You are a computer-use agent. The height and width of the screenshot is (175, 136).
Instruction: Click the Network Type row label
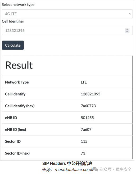tap(17, 82)
